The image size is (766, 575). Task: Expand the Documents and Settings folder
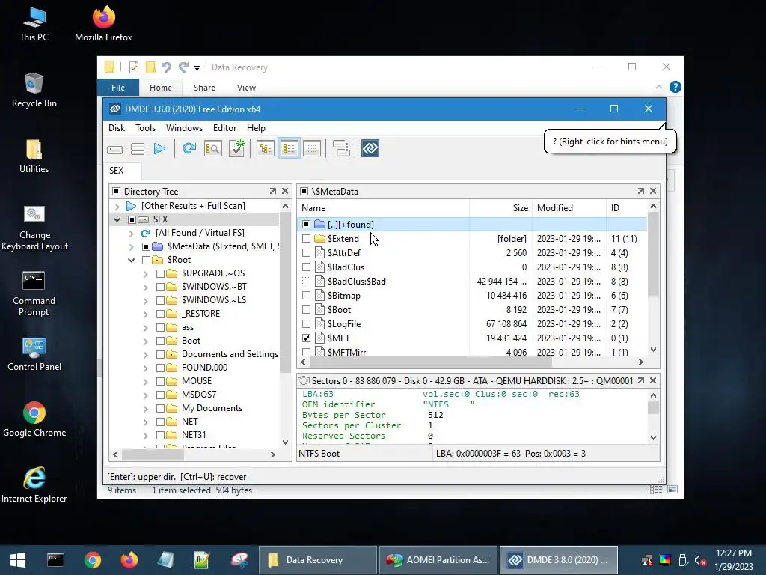pyautogui.click(x=146, y=354)
